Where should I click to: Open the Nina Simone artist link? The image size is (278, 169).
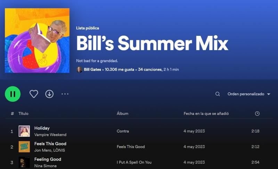coord(46,166)
